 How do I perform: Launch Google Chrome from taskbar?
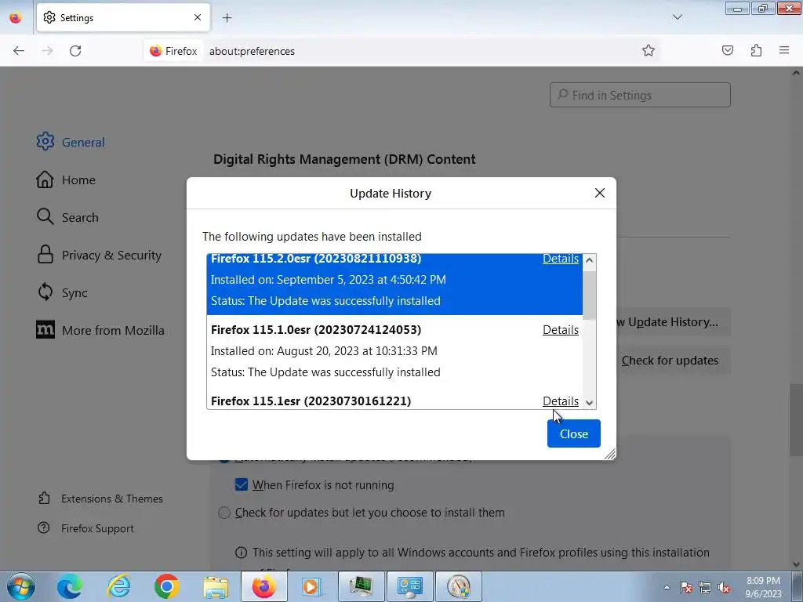166,586
